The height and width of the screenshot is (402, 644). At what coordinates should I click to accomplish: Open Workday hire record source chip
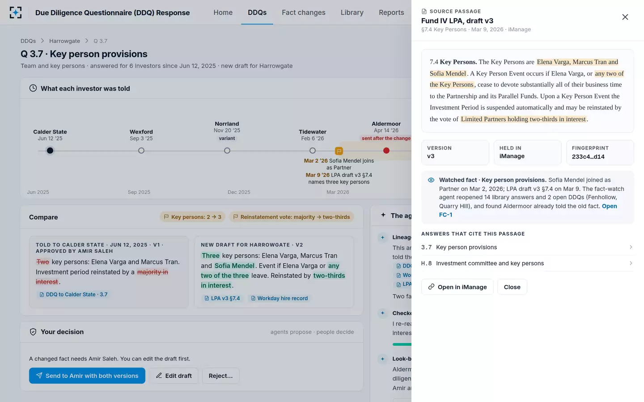pos(279,298)
